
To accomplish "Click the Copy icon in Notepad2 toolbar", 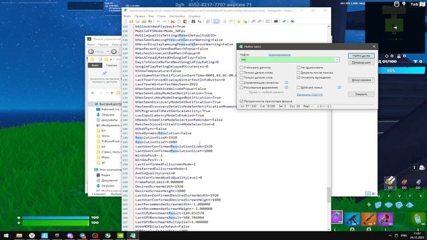I will (x=179, y=21).
